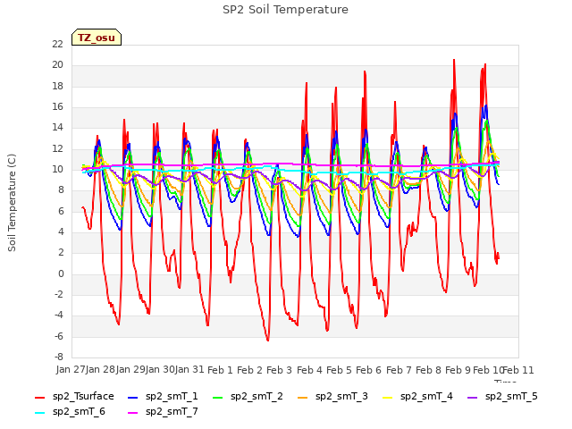Click the Feb 11 x-axis tick label
The image size is (572, 429).
518,370
